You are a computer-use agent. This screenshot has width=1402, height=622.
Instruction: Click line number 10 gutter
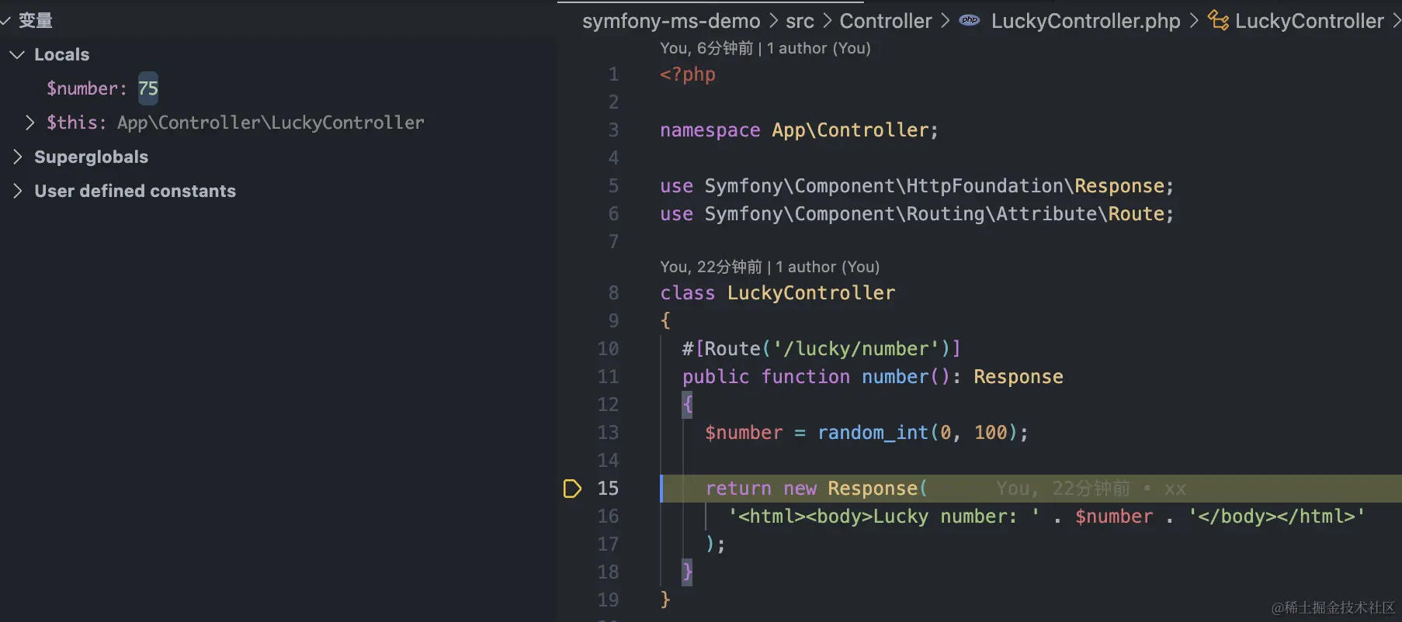(x=609, y=349)
